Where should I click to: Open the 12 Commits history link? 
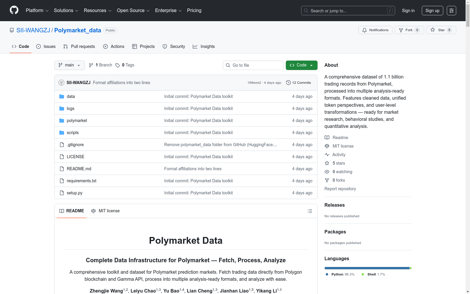click(x=298, y=83)
